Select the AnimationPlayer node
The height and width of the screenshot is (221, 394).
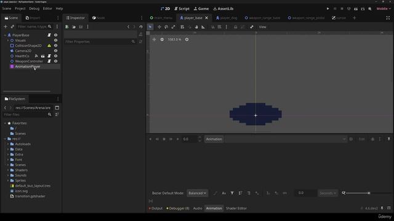click(x=28, y=66)
